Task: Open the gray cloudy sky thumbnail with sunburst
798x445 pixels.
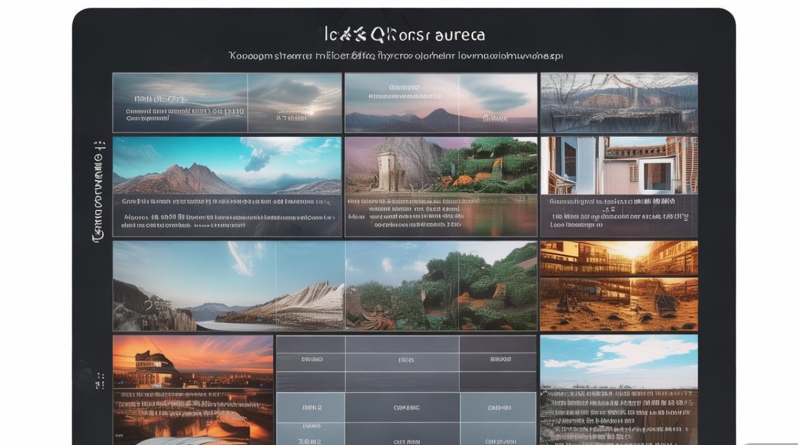Action: click(227, 102)
